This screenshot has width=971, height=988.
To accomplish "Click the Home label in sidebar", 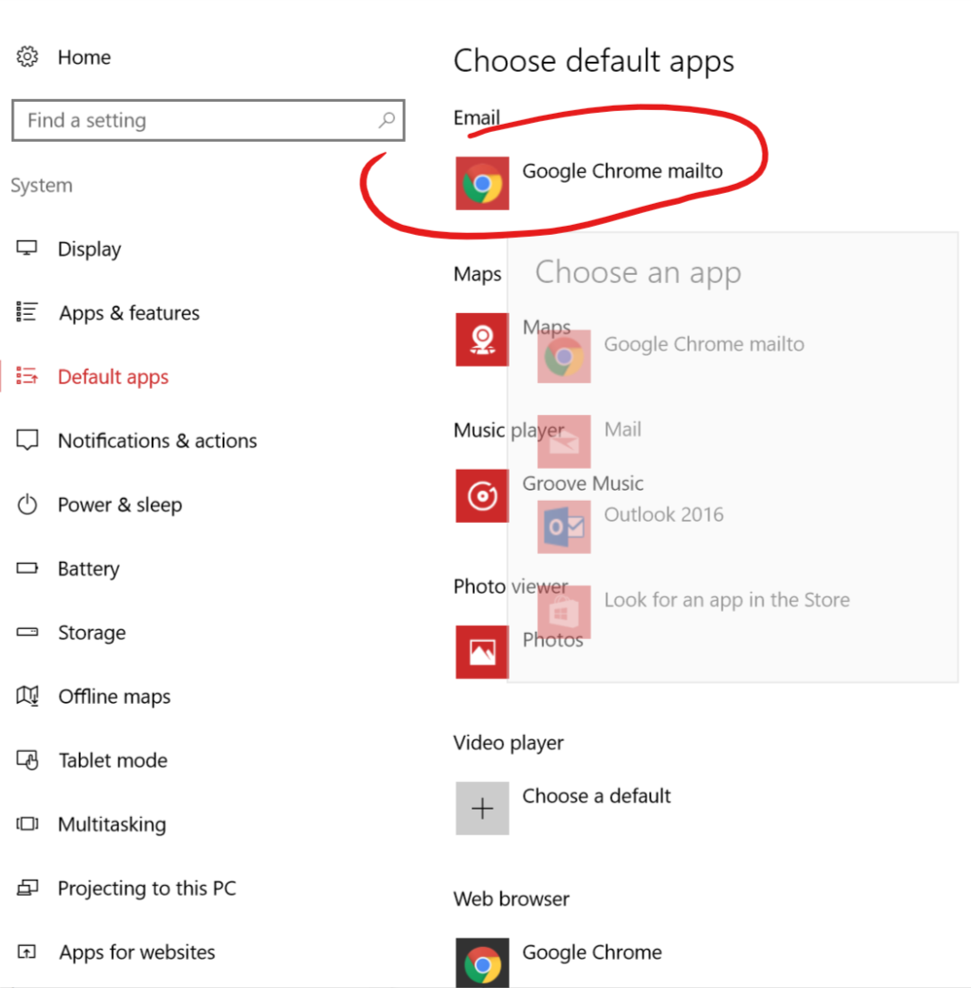I will 85,57.
